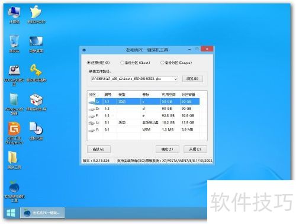This screenshot has width=296, height=224.
Task: Minimize the PE install tool dialog
Action: click(189, 49)
